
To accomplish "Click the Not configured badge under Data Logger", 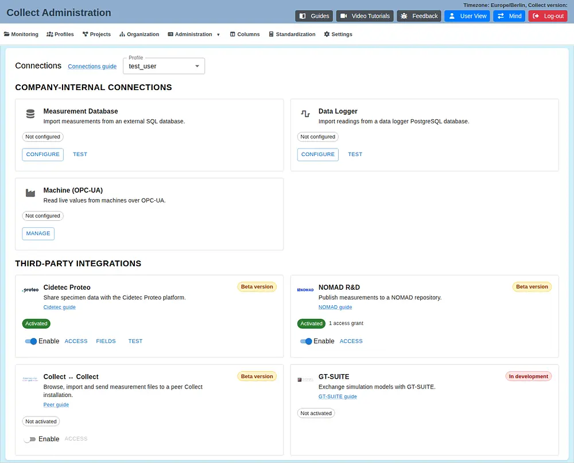I will tap(318, 137).
